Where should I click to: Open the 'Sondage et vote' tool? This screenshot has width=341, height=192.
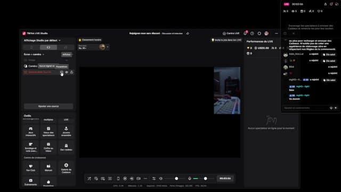31,147
